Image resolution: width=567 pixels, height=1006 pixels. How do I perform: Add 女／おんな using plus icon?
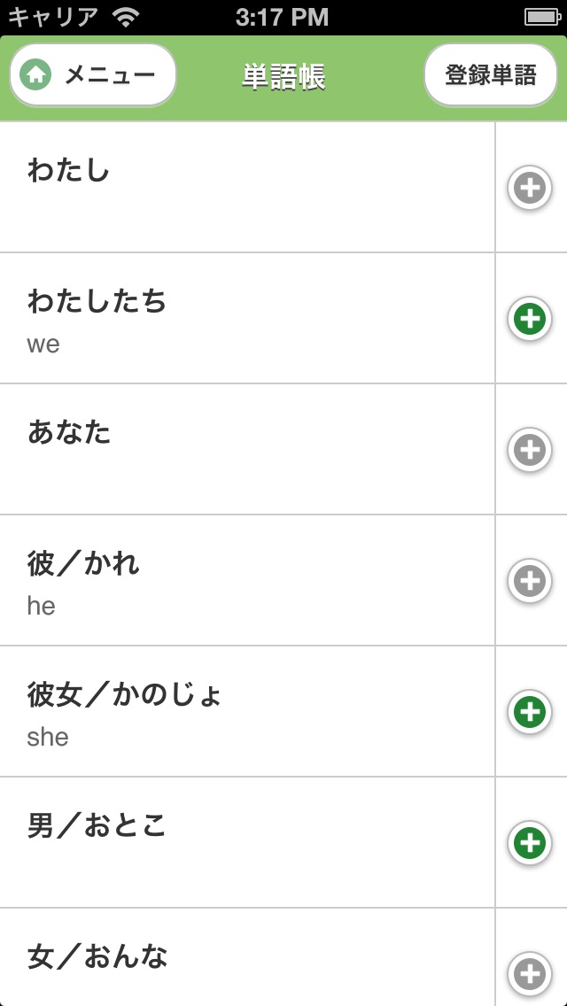point(530,974)
